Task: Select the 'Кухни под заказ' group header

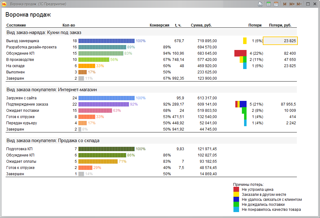Action: click(x=44, y=32)
